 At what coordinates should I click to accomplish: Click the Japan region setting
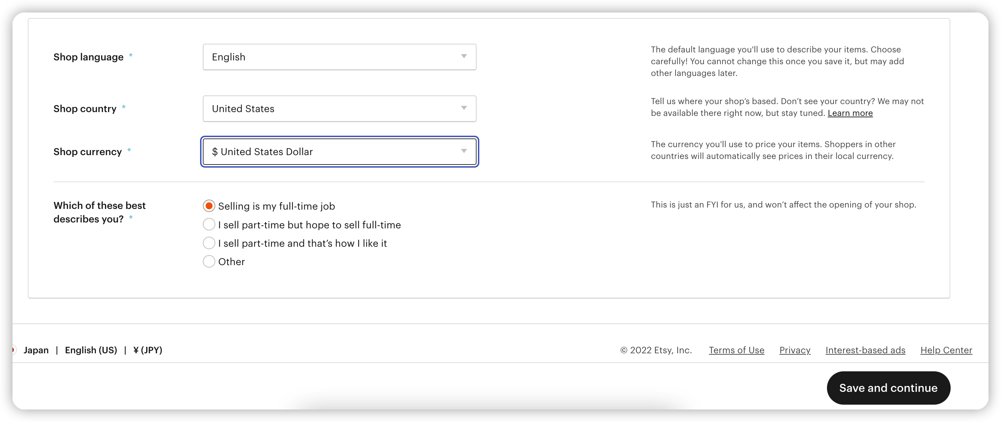pyautogui.click(x=36, y=350)
